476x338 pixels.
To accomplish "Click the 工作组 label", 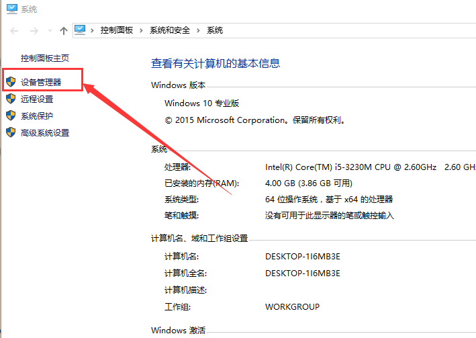I will [x=178, y=306].
